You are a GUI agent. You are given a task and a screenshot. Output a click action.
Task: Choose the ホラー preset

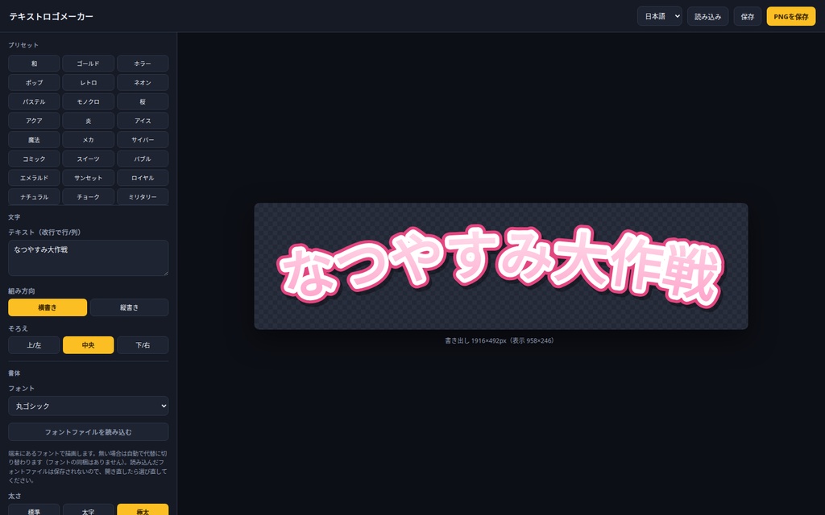tap(143, 64)
